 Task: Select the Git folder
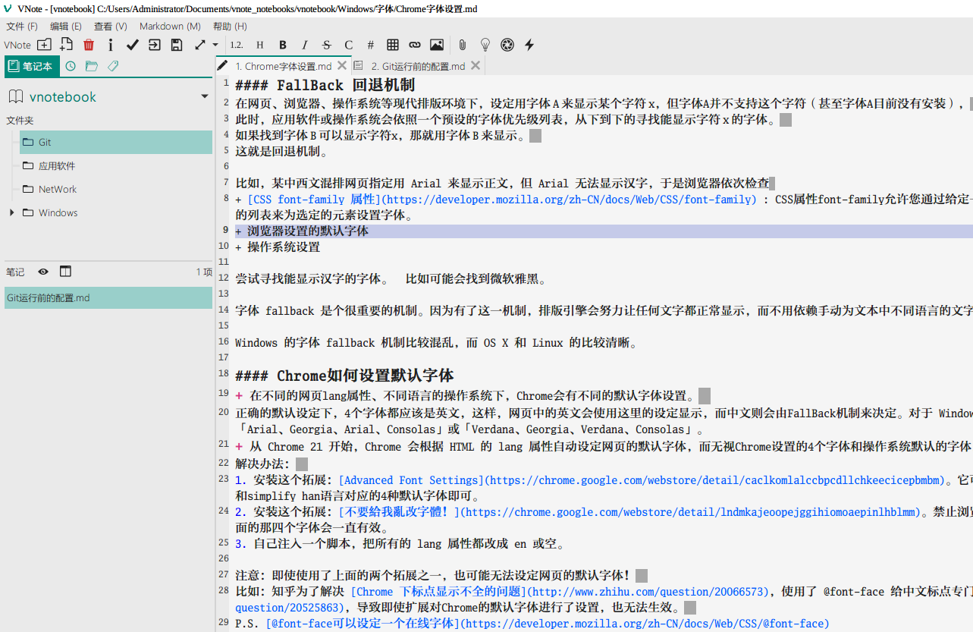pos(115,142)
